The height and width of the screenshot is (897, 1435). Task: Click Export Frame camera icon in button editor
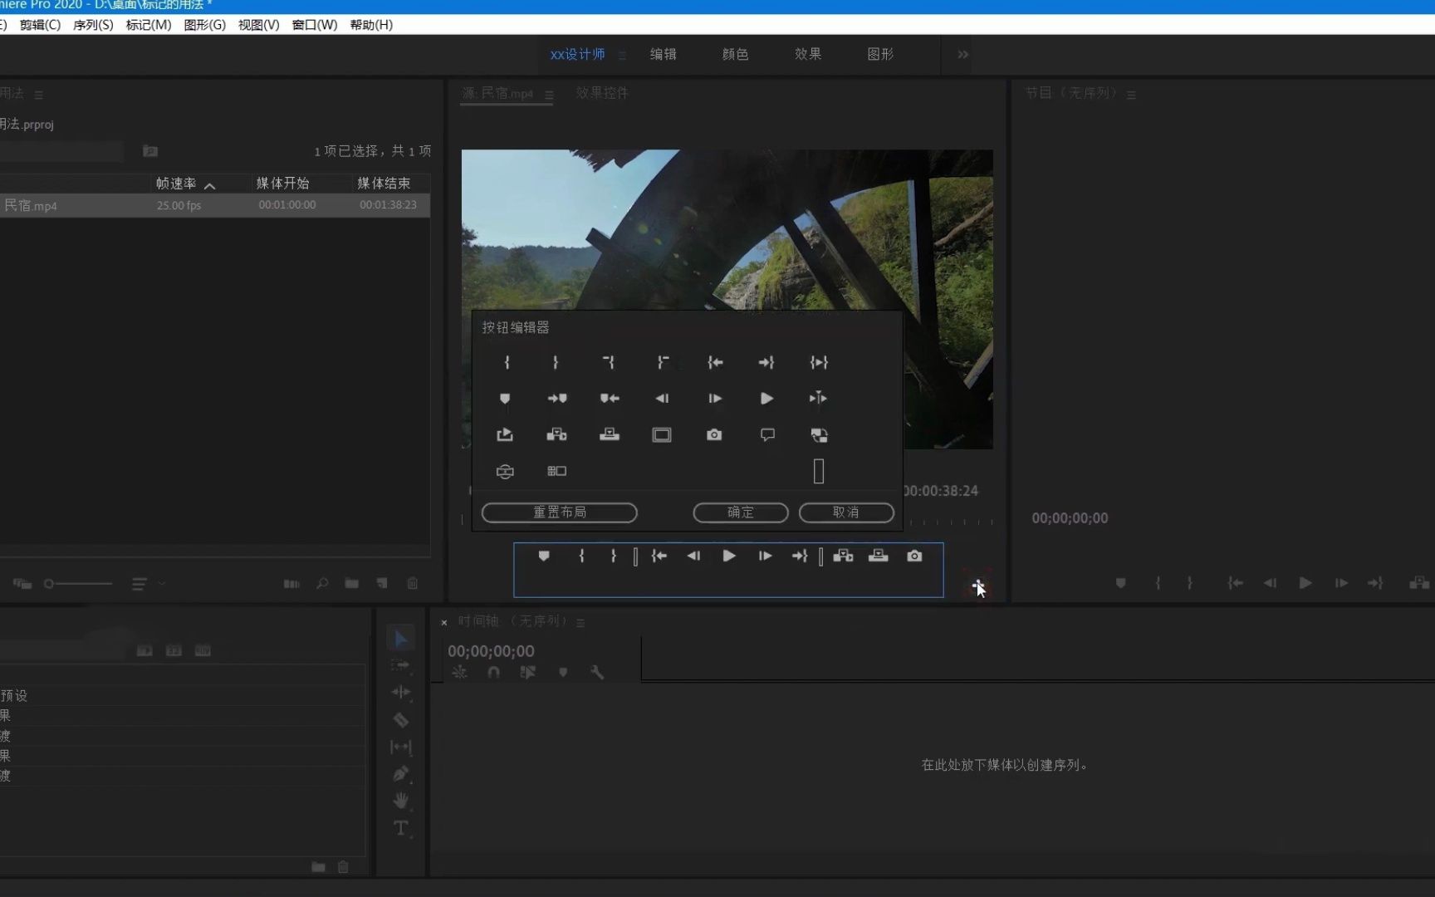(x=714, y=434)
